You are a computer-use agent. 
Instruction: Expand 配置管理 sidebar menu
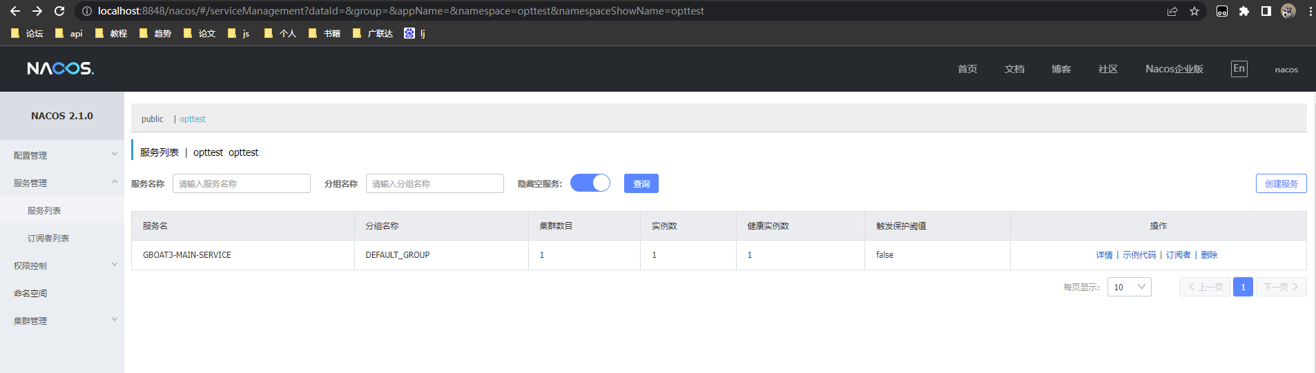click(62, 155)
